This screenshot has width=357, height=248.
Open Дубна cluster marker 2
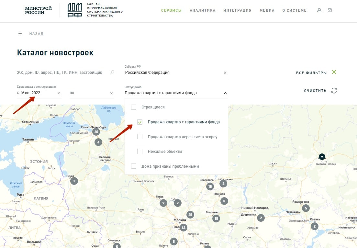click(178, 203)
